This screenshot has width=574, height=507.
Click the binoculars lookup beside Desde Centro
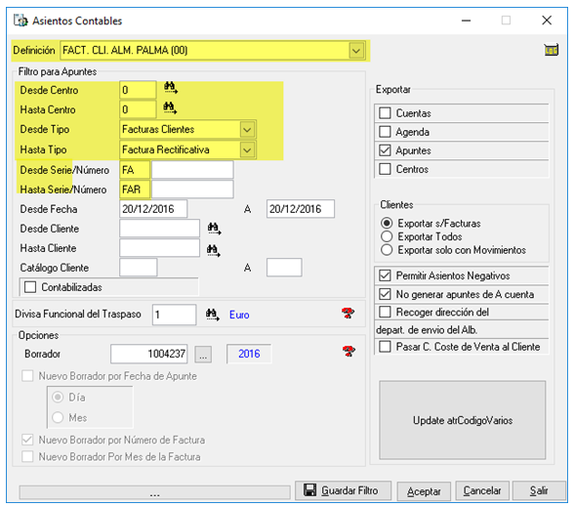coord(171,88)
